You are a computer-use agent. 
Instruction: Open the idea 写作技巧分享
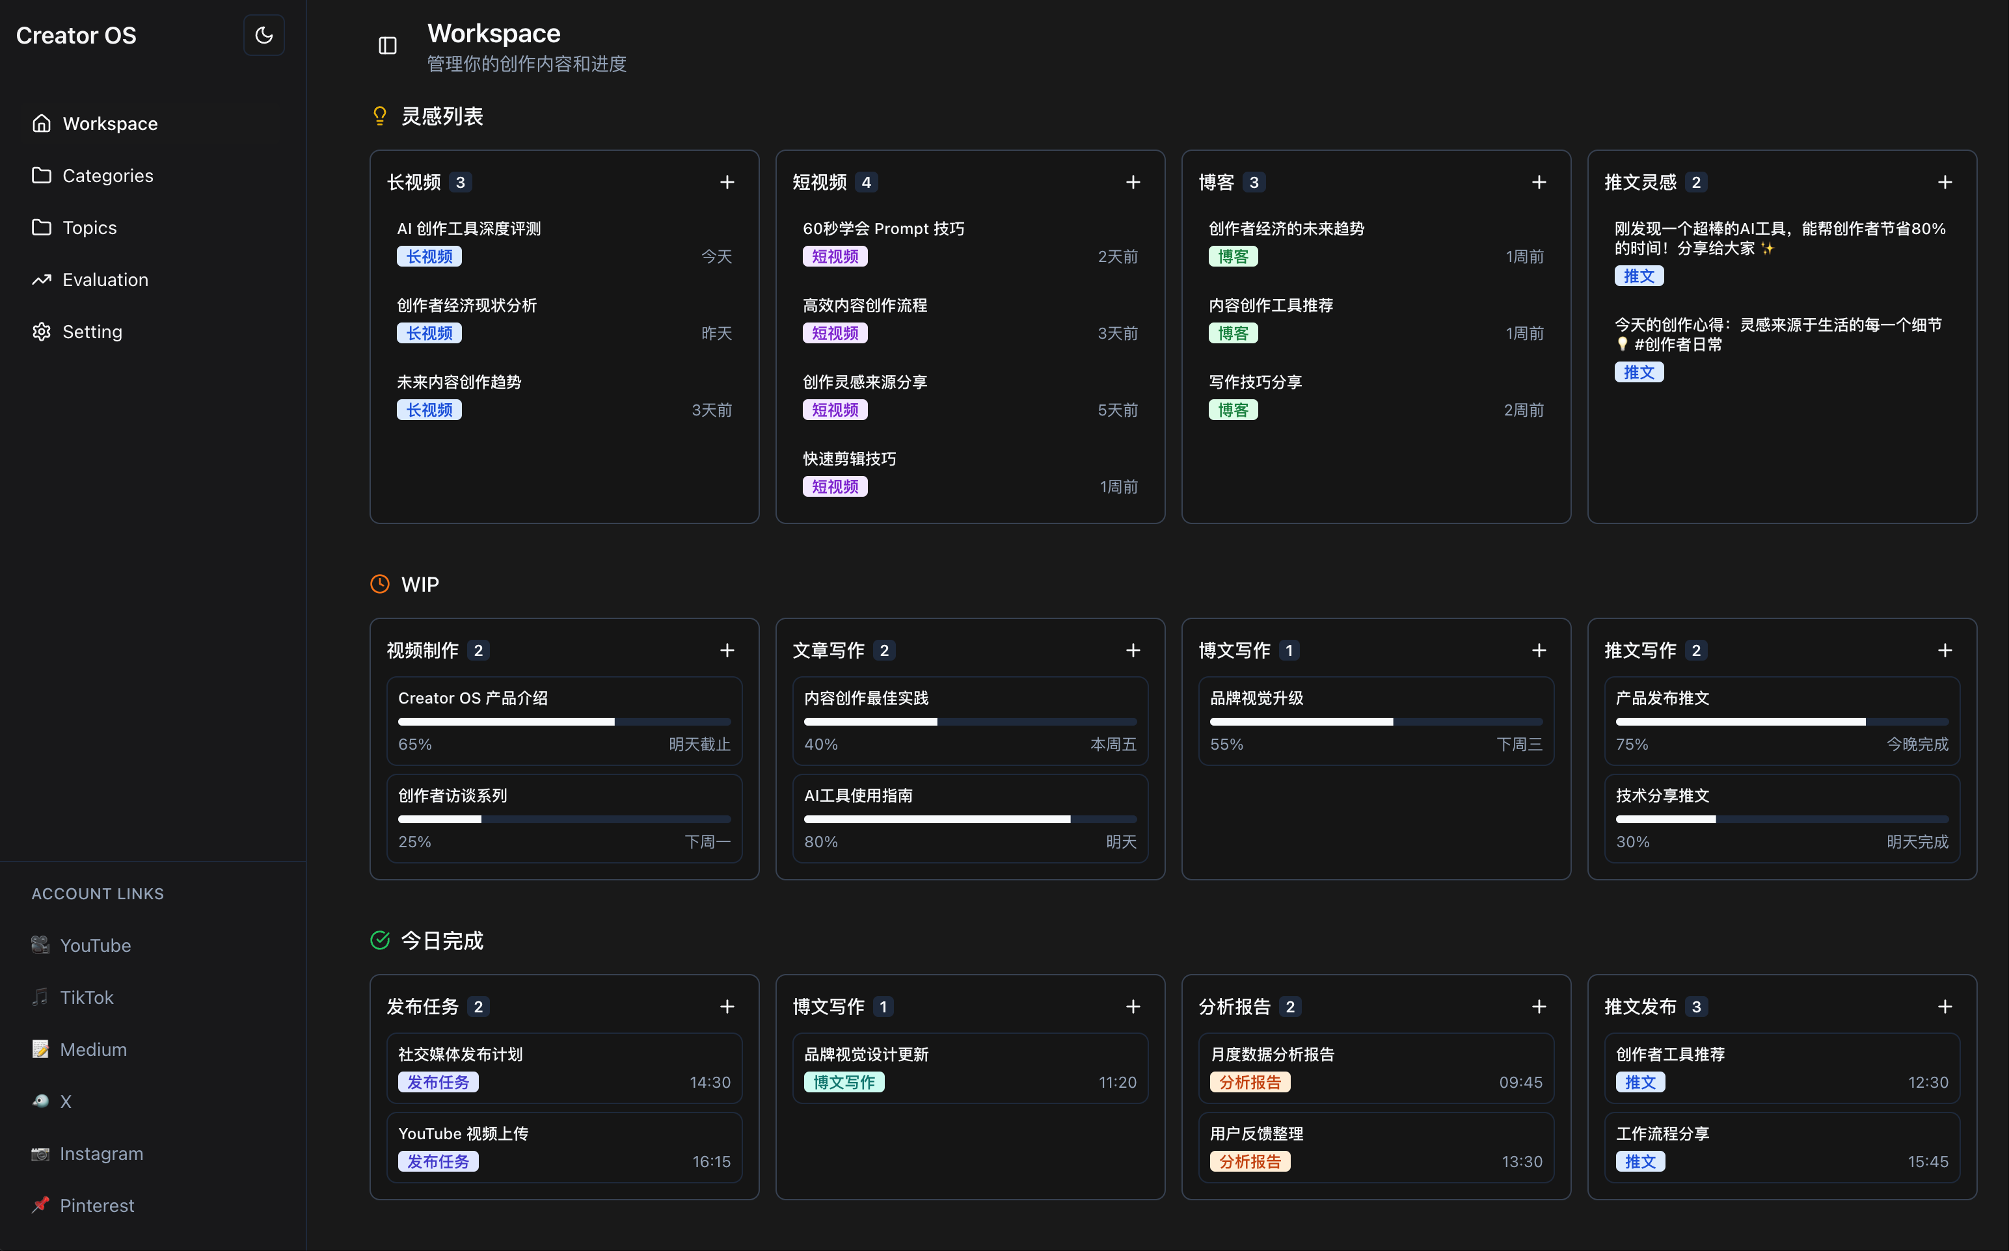pyautogui.click(x=1376, y=395)
